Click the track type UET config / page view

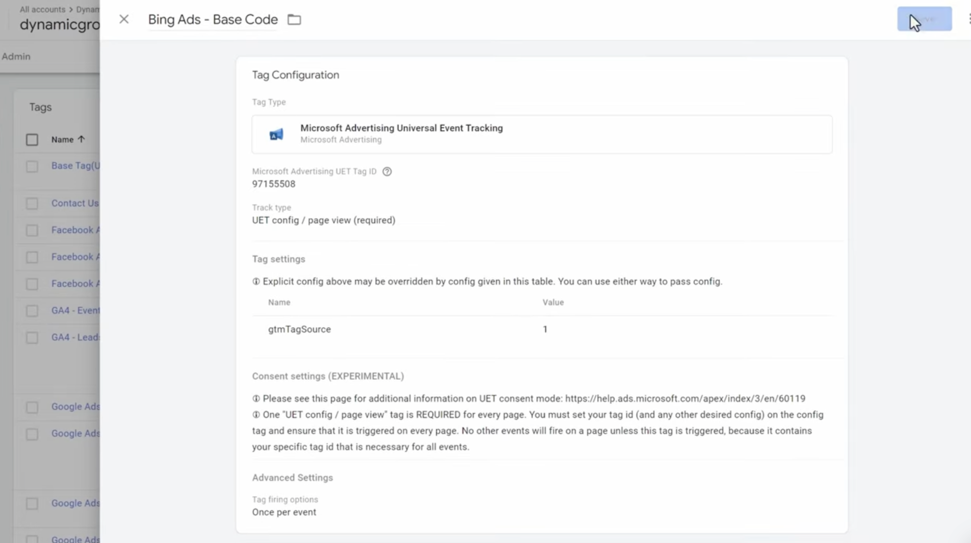(x=323, y=220)
